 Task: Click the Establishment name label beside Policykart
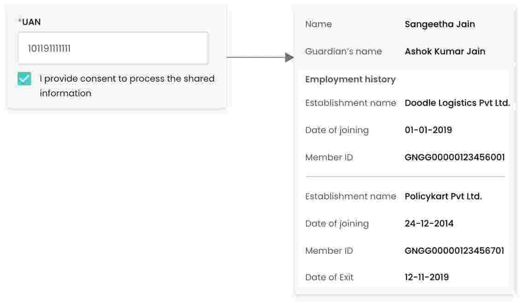tap(350, 196)
